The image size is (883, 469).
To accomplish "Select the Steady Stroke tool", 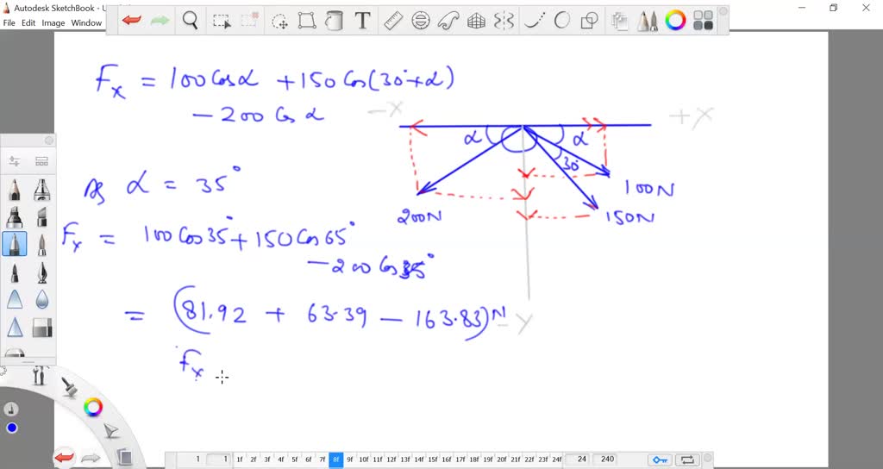I will coord(533,21).
